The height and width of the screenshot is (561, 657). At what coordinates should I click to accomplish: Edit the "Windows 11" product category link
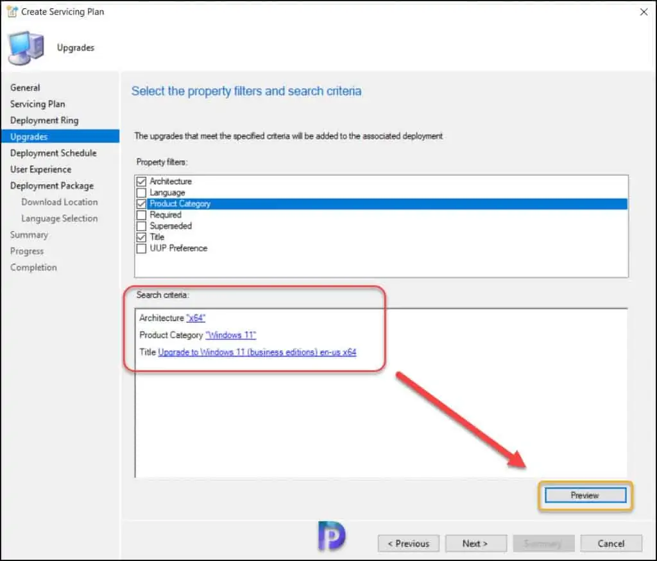click(231, 336)
